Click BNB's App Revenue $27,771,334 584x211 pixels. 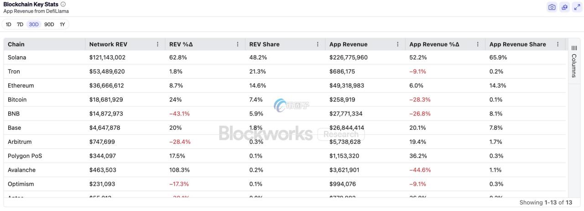coord(346,114)
